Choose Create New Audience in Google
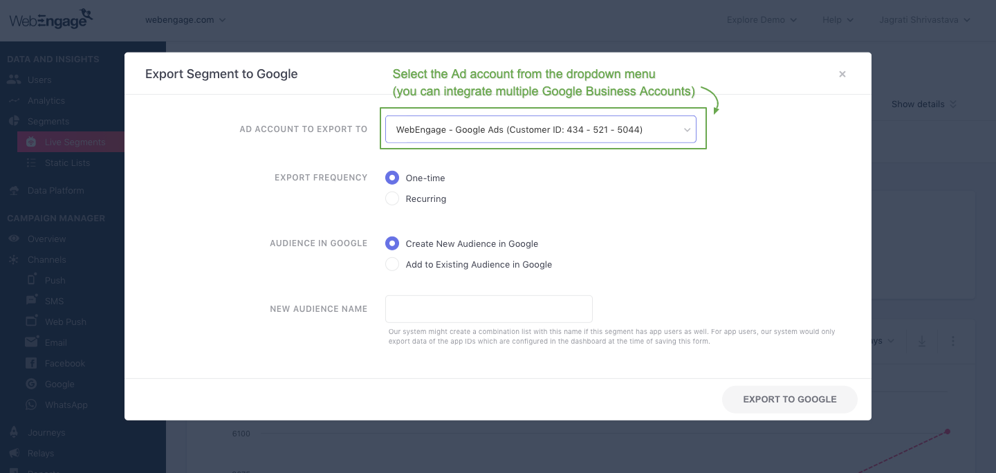The image size is (996, 473). coord(392,243)
